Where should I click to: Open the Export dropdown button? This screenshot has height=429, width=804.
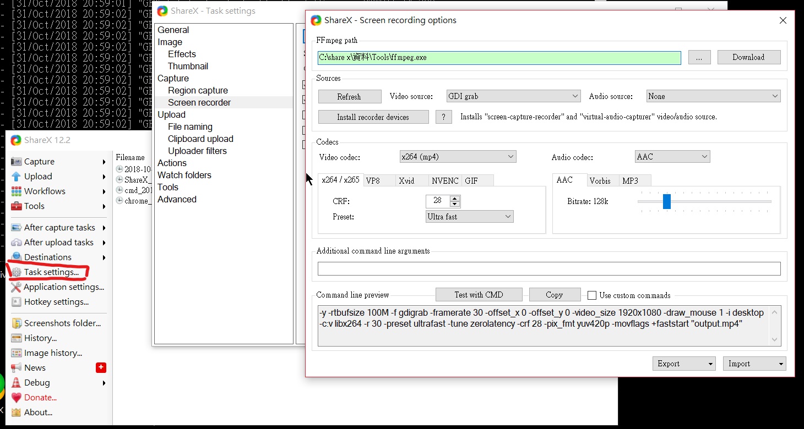pos(684,364)
